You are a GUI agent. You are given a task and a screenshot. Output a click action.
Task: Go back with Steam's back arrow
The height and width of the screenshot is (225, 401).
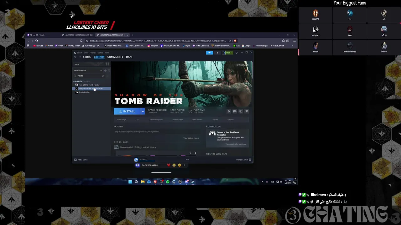click(x=75, y=57)
